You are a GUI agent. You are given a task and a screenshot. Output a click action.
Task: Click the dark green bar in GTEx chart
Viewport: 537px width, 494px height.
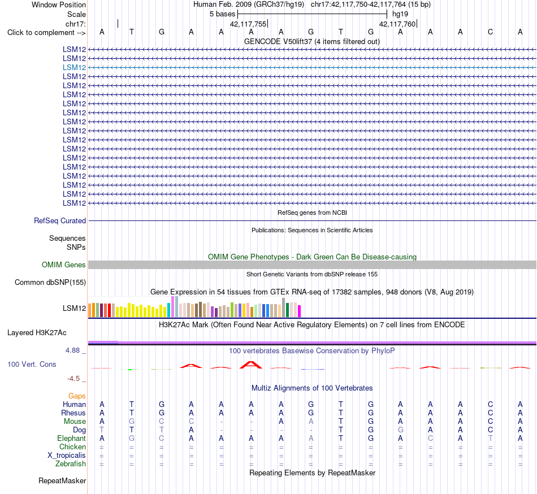[x=287, y=310]
